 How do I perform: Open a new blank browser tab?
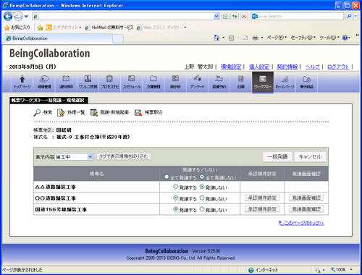tap(118, 38)
